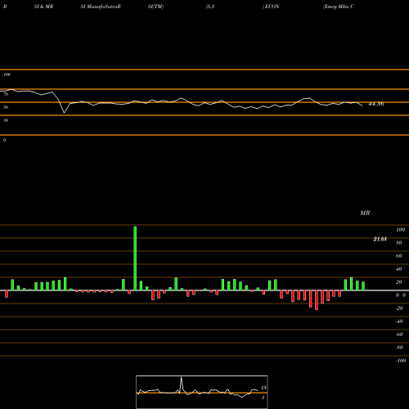Image resolution: width=409 pixels, height=409 pixels.
Task: Click the MR panel title label
Action: pyautogui.click(x=365, y=213)
